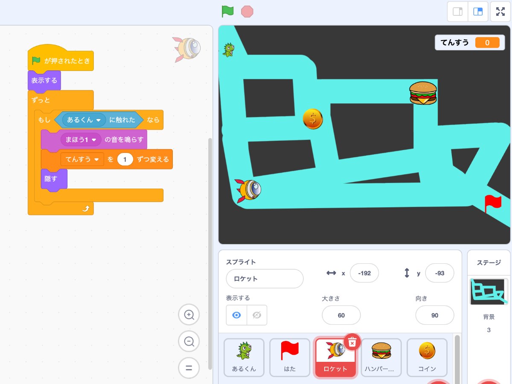This screenshot has width=512, height=384.
Task: Hide the sprite with crossed-eye icon
Action: (257, 315)
